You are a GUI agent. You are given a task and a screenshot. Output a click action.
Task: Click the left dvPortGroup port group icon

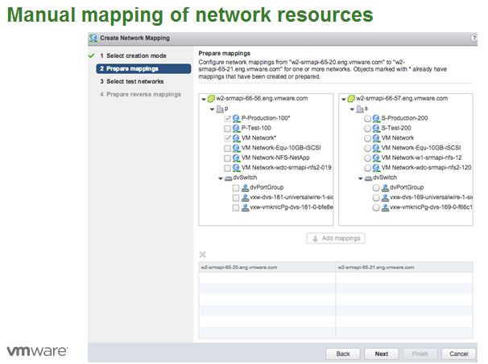click(245, 187)
